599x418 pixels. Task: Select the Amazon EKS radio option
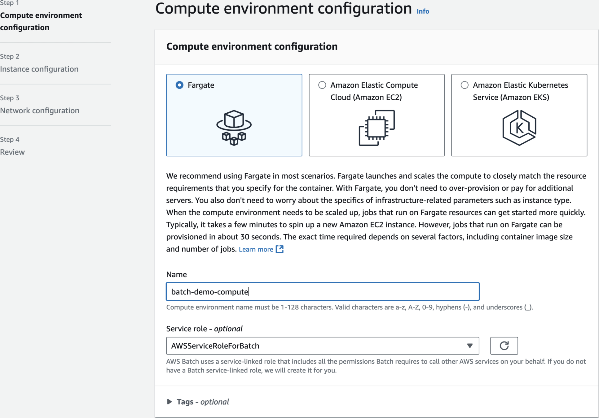click(464, 85)
